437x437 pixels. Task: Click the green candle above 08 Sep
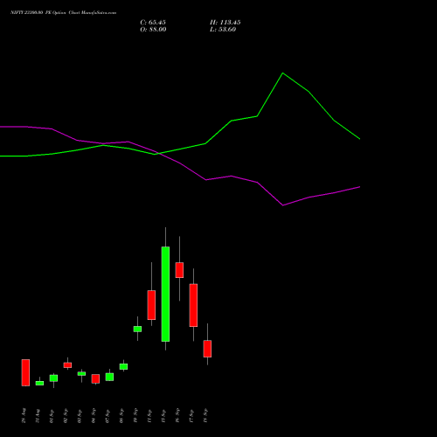(x=123, y=366)
